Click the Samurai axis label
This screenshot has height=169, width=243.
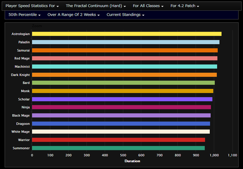[x=23, y=50]
